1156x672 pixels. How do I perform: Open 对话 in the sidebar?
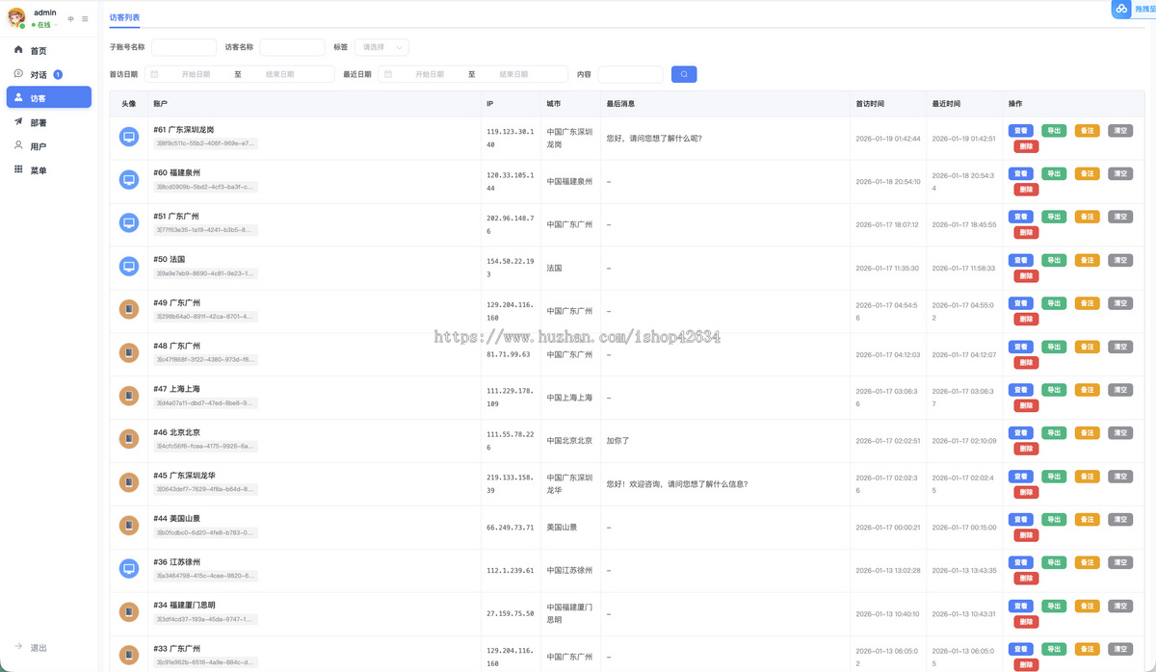point(49,74)
